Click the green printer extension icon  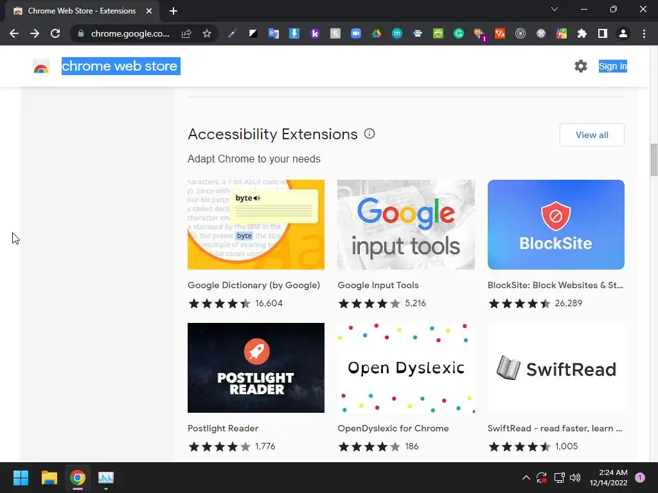tap(438, 33)
